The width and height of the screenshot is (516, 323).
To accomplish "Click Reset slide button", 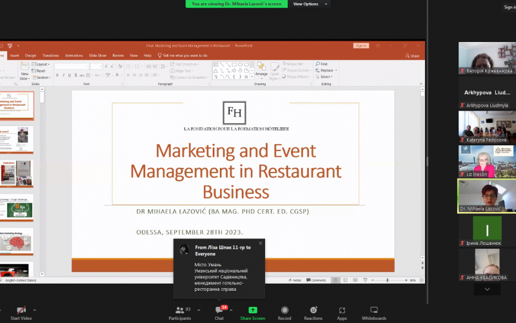I will point(39,71).
